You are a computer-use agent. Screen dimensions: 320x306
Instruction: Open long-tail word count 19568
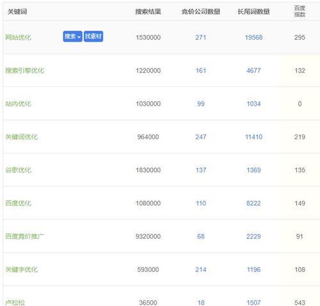tap(253, 37)
